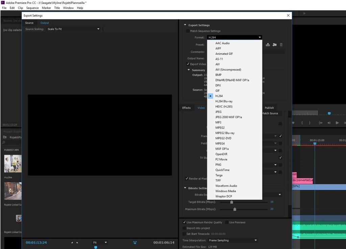The width and height of the screenshot is (346, 249).
Task: Open the Fit zoom level dropdown
Action: click(100, 242)
